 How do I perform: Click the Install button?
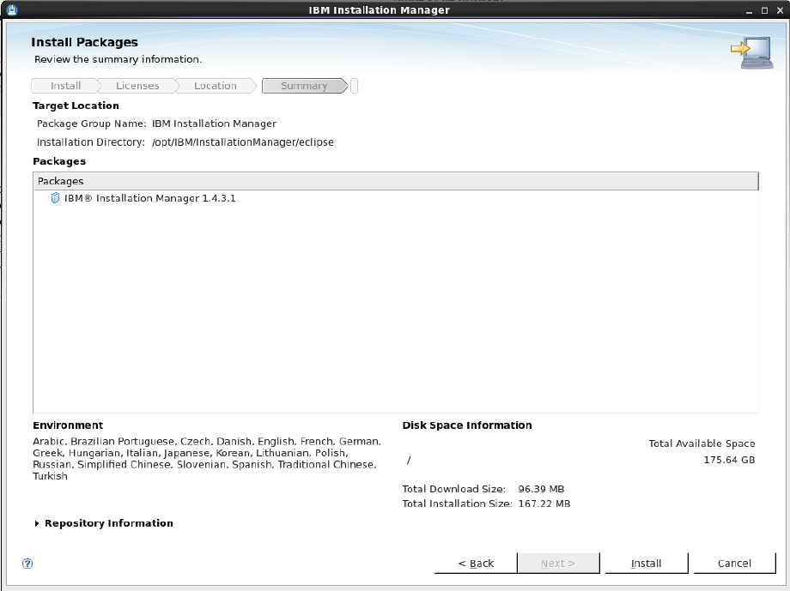tap(646, 563)
